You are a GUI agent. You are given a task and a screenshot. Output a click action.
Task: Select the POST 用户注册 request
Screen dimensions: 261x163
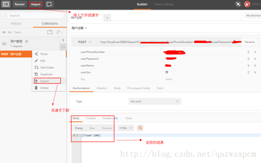[16, 54]
